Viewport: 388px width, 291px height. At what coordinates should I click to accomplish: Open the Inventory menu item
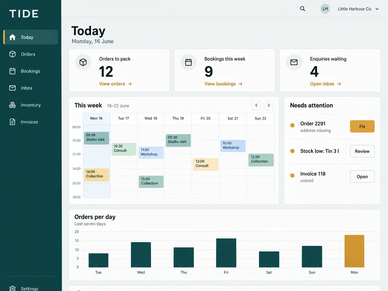click(31, 105)
